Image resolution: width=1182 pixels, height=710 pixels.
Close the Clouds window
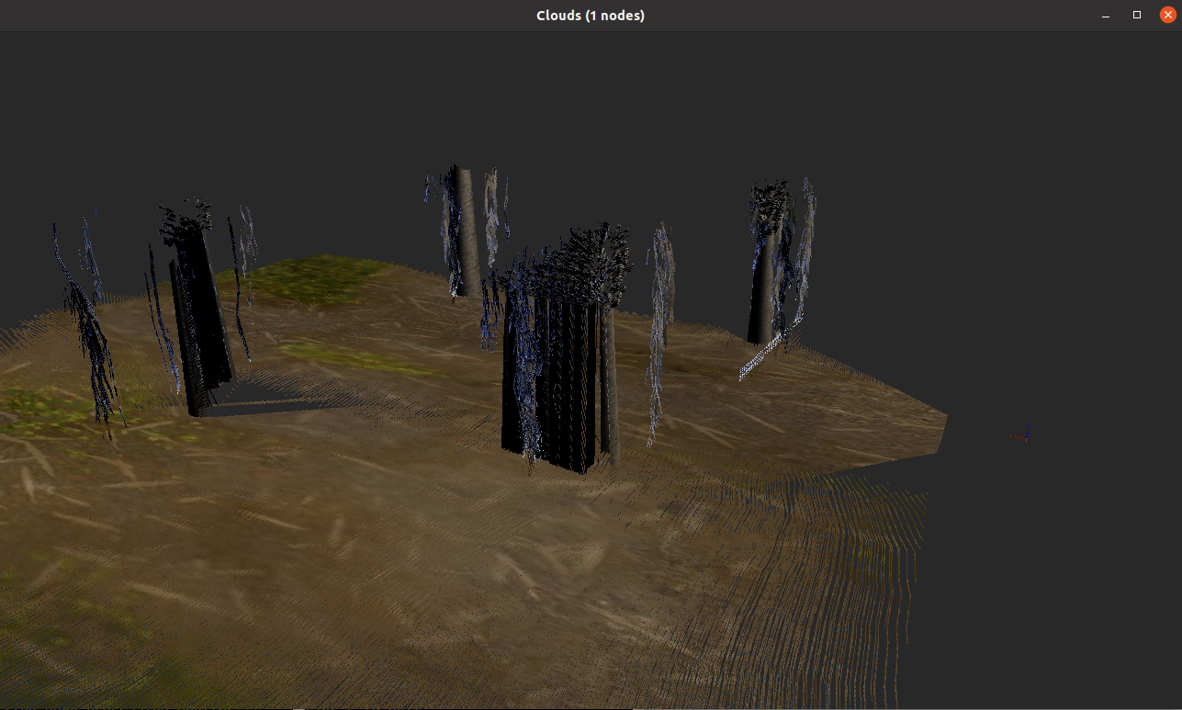1167,16
